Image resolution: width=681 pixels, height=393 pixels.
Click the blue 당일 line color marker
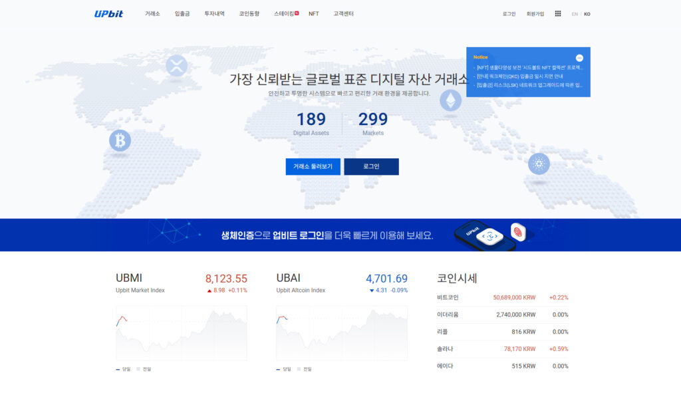(x=118, y=368)
